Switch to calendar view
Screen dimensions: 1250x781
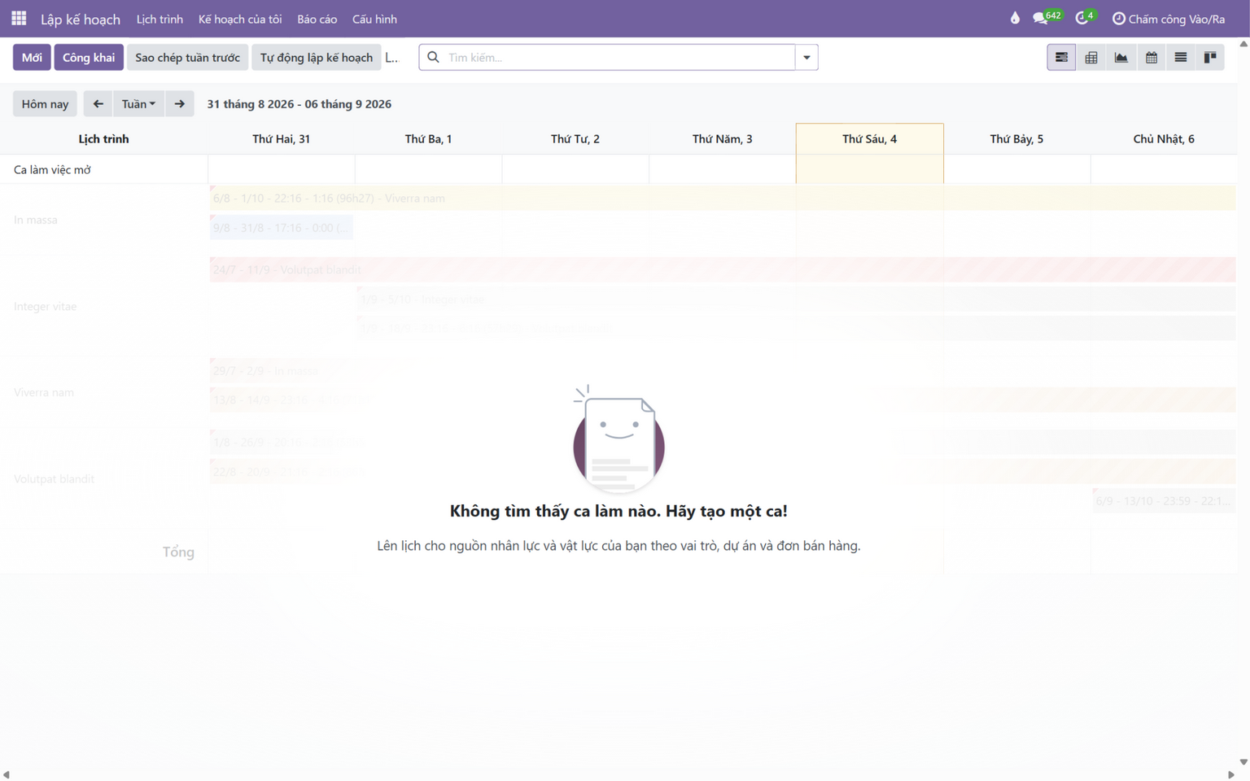[x=1152, y=57]
